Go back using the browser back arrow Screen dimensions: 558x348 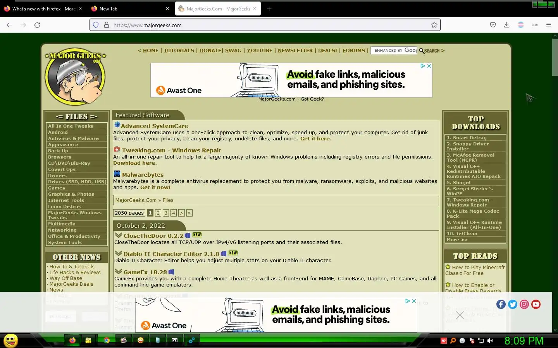pyautogui.click(x=9, y=25)
